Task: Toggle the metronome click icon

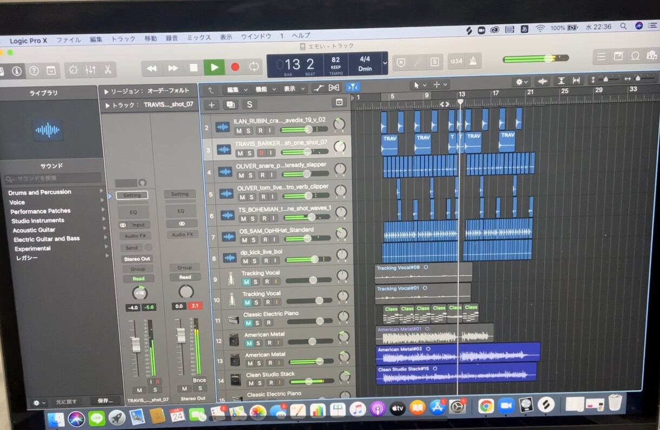Action: [473, 61]
